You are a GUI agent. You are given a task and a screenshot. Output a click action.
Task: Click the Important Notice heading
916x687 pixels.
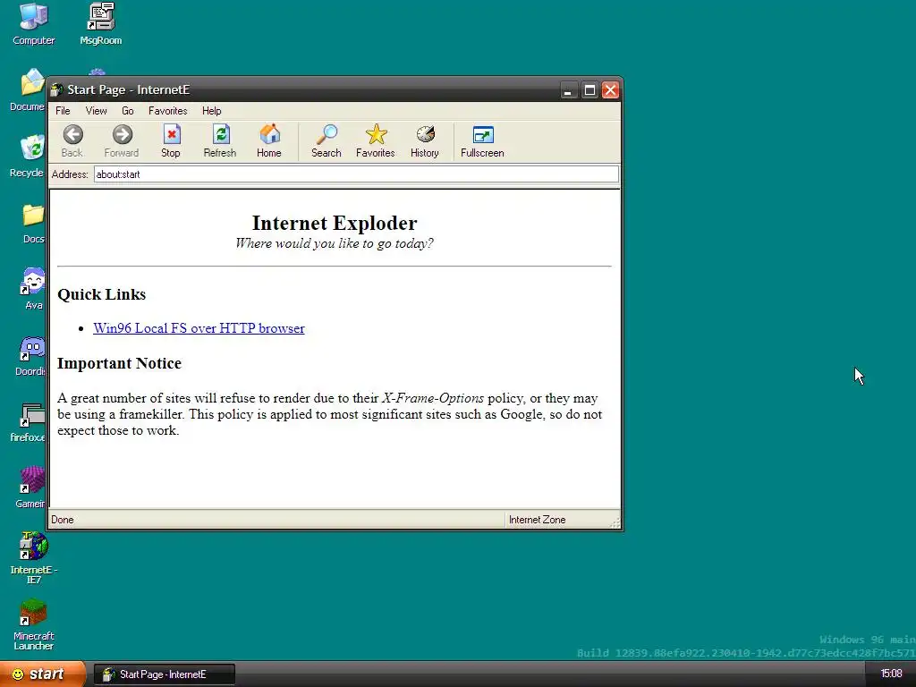pos(119,363)
